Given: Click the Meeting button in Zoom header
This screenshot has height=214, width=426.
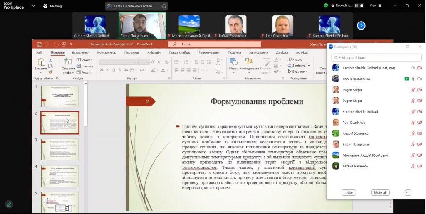Looking at the screenshot, I should [x=52, y=6].
